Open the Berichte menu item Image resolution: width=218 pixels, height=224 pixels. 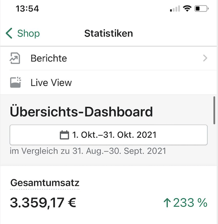pos(108,58)
